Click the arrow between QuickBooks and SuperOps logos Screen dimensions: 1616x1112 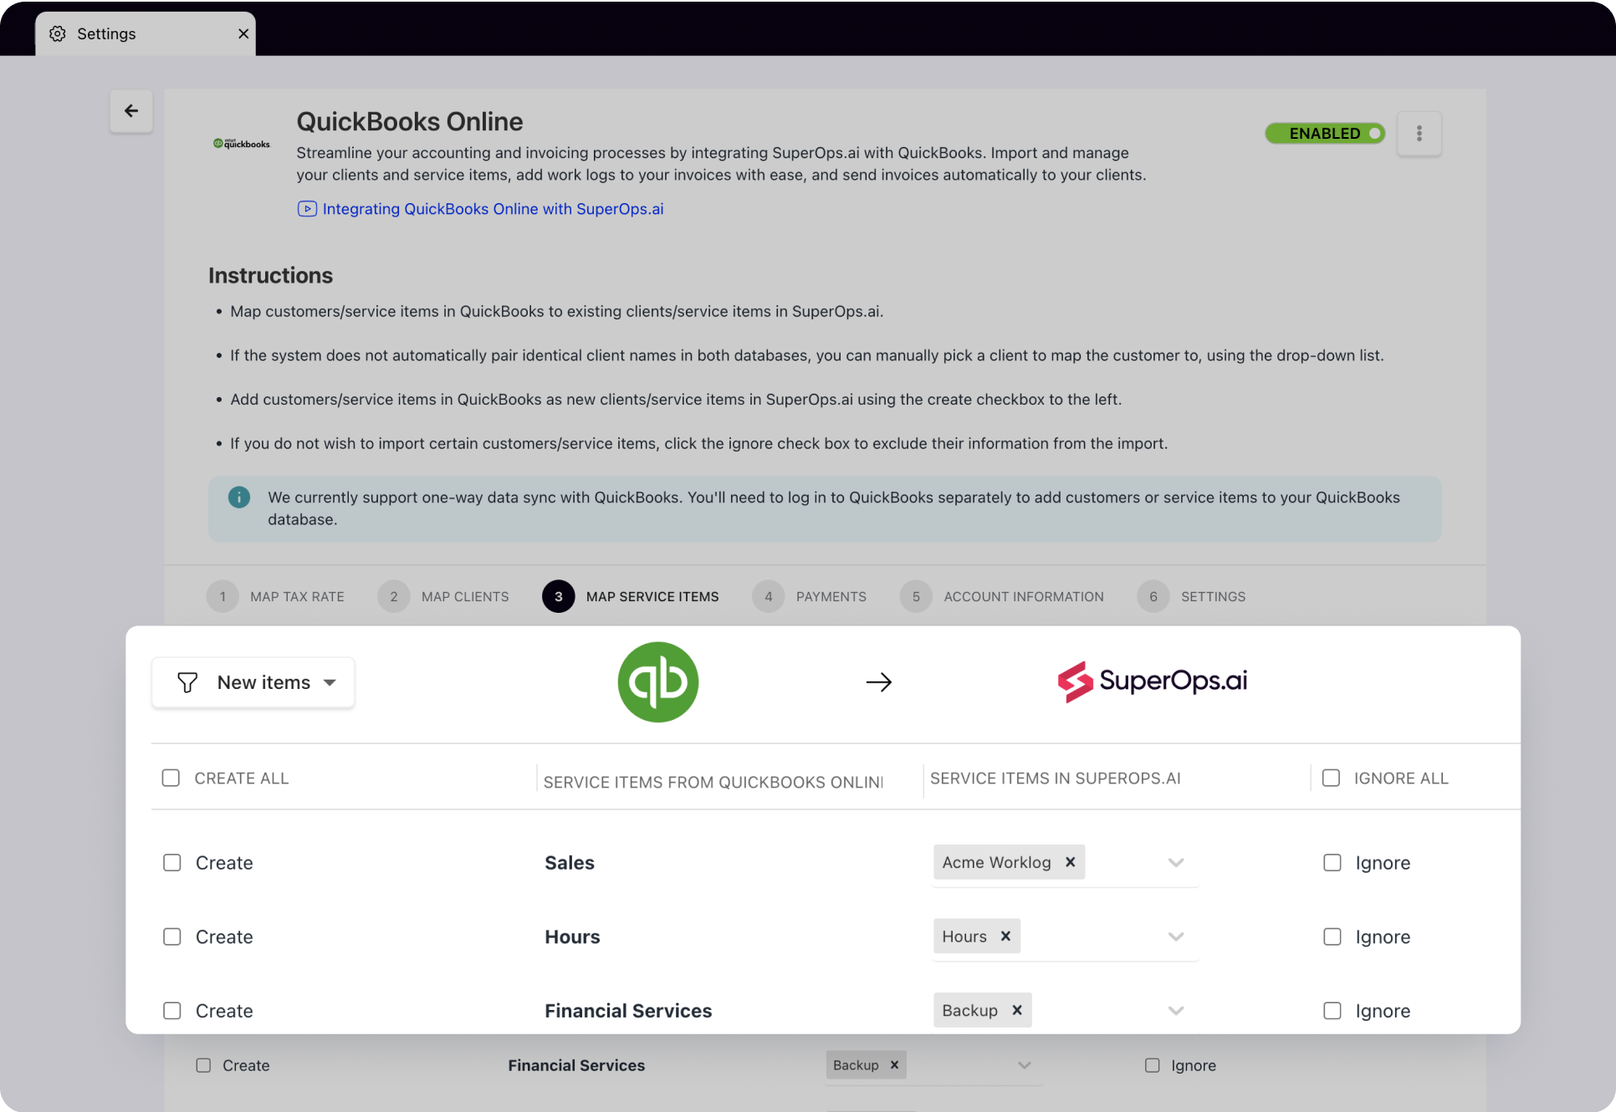point(878,682)
